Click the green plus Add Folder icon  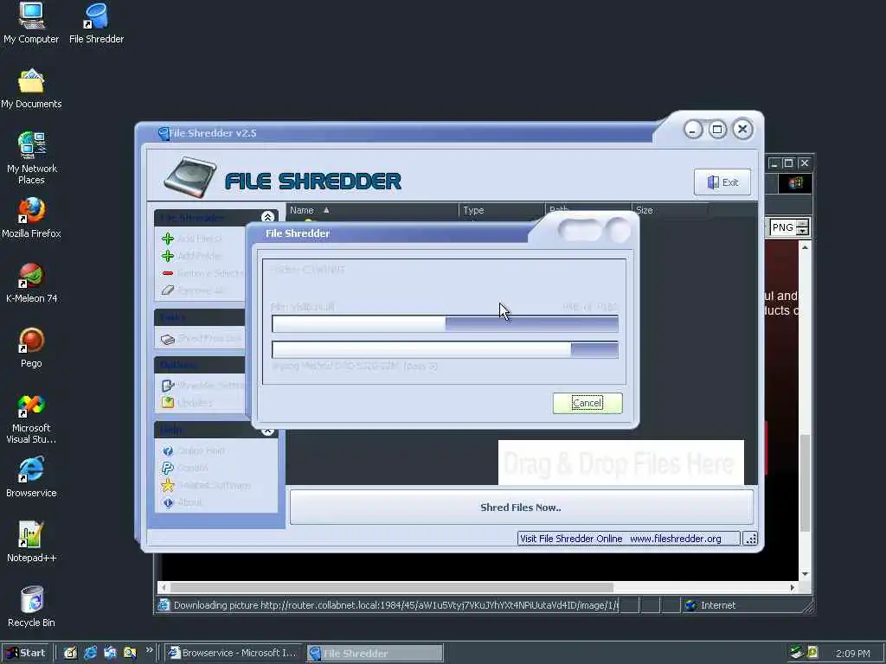[x=168, y=256]
